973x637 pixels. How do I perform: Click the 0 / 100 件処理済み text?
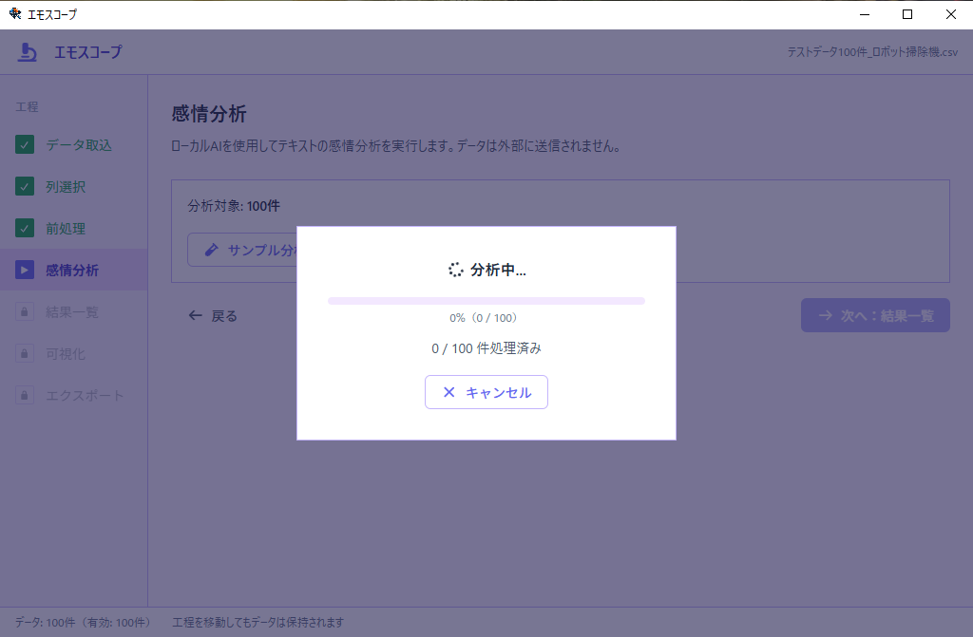[486, 348]
